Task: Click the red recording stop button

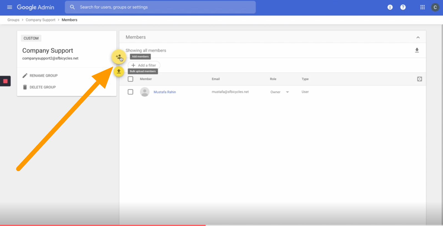Action: 5,81
